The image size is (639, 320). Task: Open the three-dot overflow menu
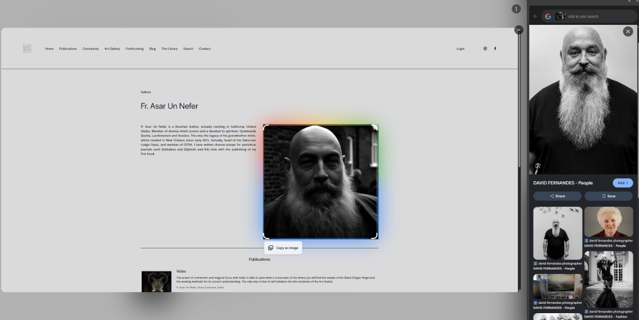(x=516, y=9)
